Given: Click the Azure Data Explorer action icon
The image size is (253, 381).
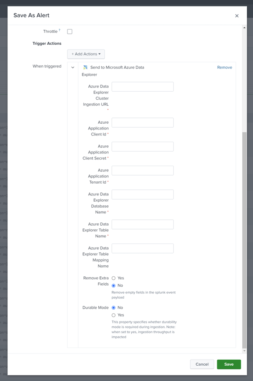Looking at the screenshot, I should click(85, 68).
